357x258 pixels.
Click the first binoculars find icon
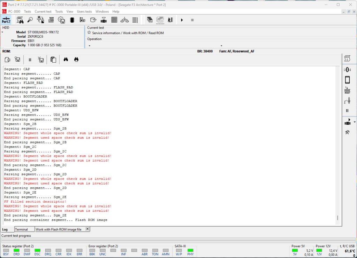[x=66, y=60]
